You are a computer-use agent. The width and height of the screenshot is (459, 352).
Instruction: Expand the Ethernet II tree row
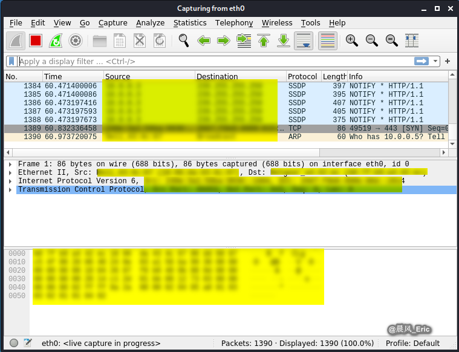click(x=10, y=172)
